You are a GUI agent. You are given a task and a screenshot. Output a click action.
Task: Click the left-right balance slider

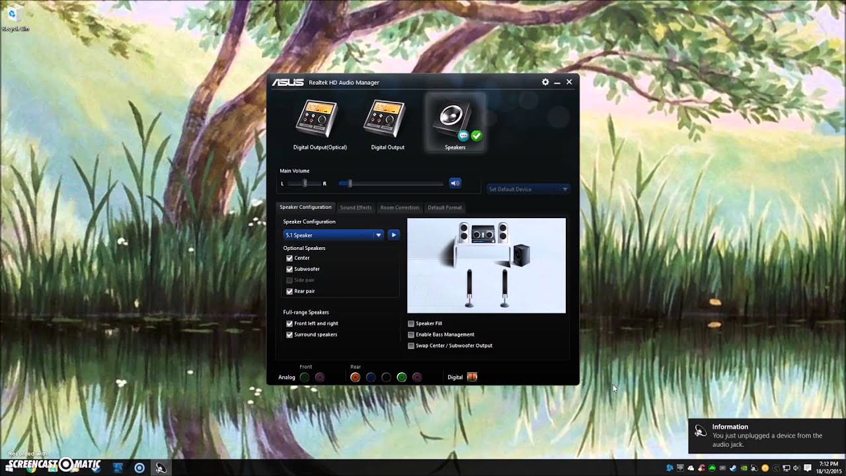tap(304, 183)
